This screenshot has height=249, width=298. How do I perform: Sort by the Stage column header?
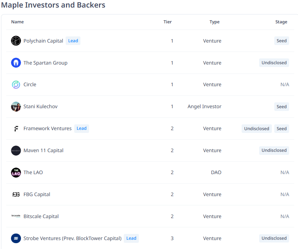[281, 22]
